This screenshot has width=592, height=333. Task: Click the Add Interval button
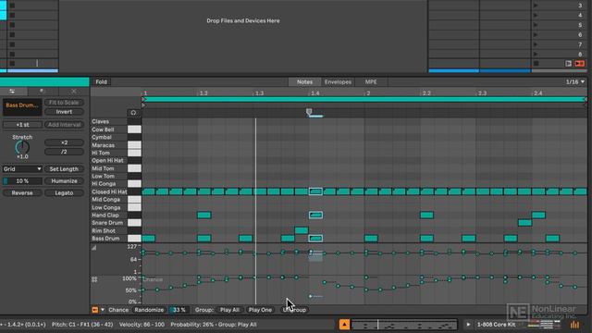(64, 125)
